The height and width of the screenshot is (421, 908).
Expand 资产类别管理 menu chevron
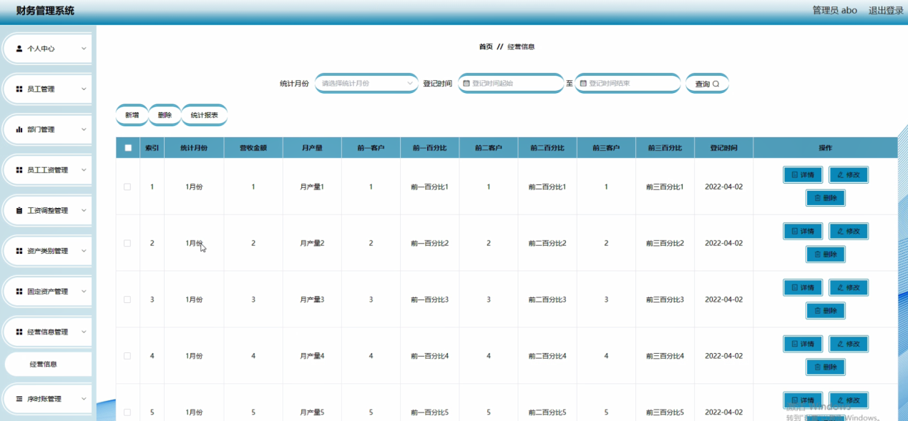84,251
